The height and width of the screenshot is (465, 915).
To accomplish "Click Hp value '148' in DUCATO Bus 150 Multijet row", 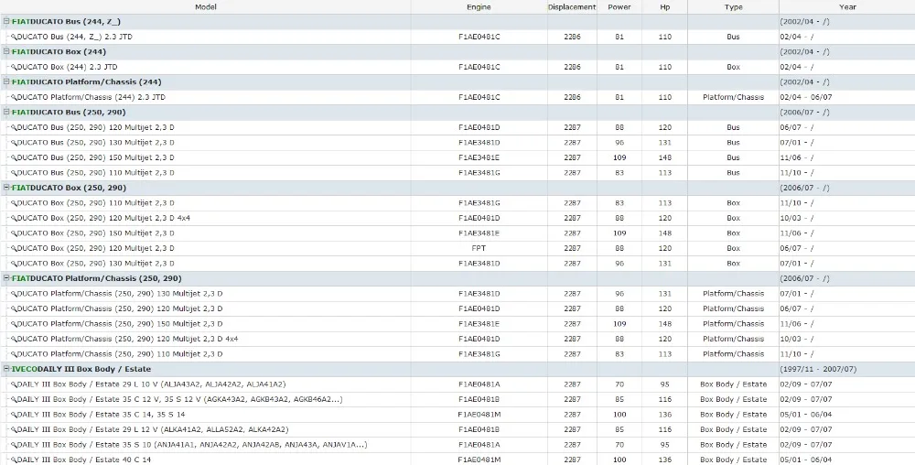I will tap(664, 157).
